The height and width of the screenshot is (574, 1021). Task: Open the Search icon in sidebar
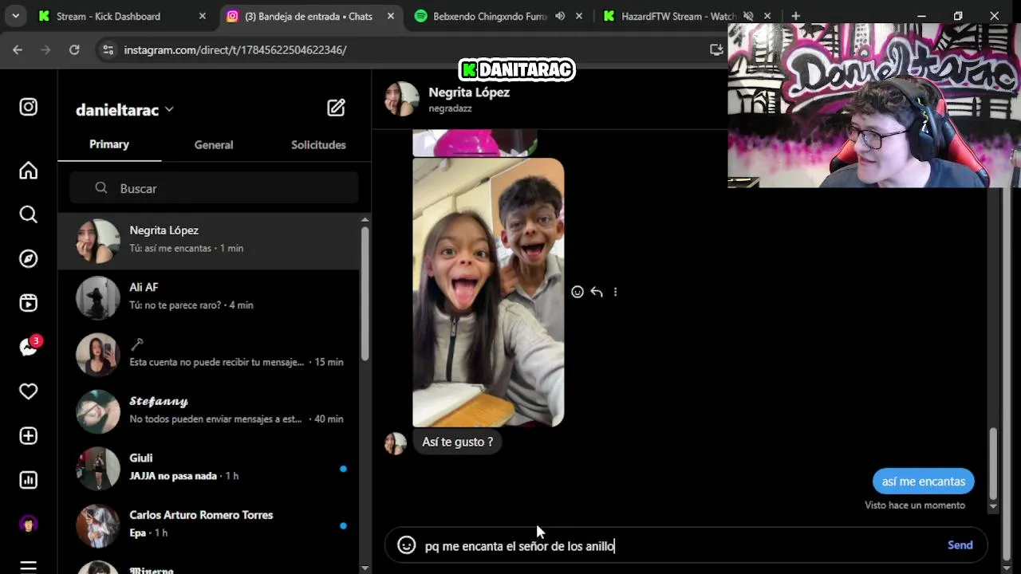tap(29, 214)
